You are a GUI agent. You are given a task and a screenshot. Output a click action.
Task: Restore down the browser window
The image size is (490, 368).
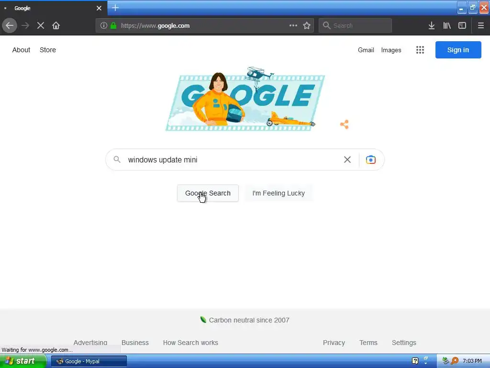coord(472,8)
